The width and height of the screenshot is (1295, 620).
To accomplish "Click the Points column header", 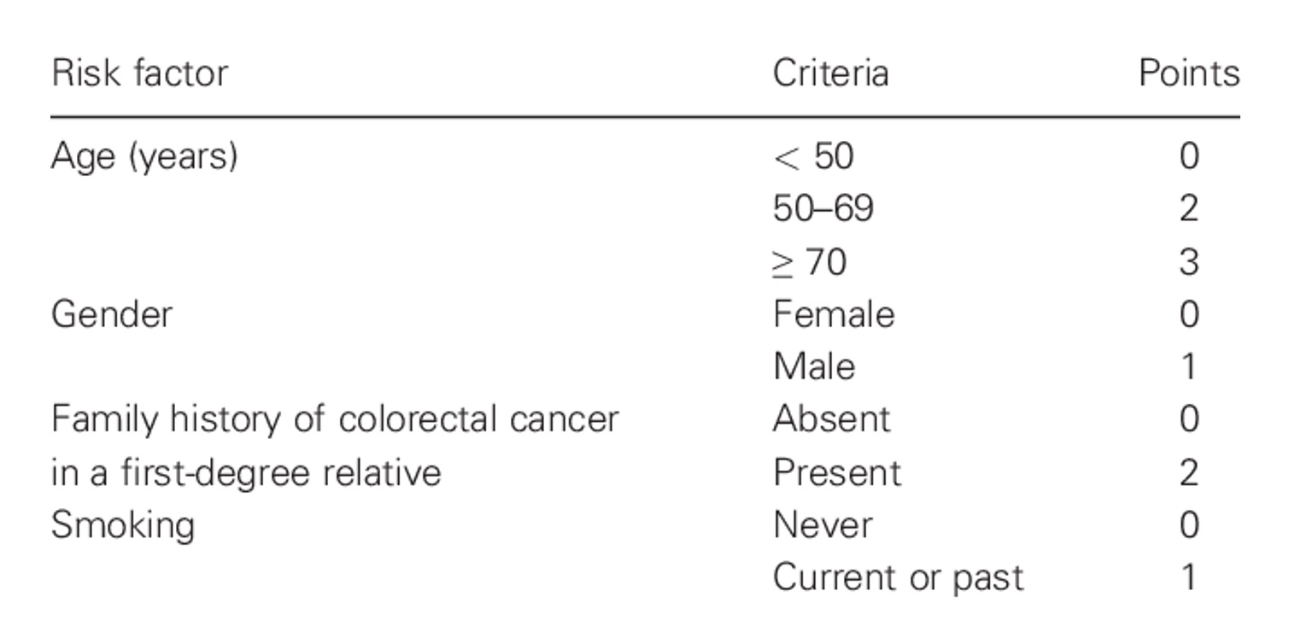I will click(x=1187, y=74).
